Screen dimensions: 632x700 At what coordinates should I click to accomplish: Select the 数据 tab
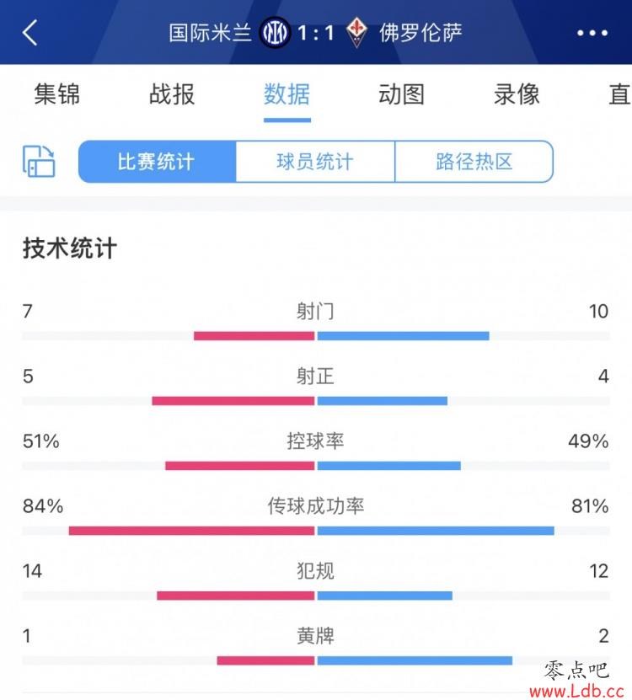click(x=287, y=94)
